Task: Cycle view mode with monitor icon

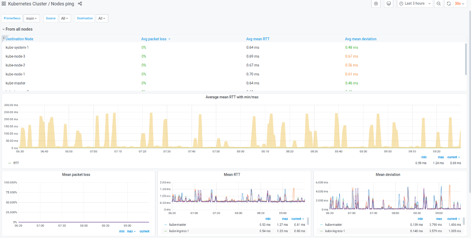Action: coord(389,4)
